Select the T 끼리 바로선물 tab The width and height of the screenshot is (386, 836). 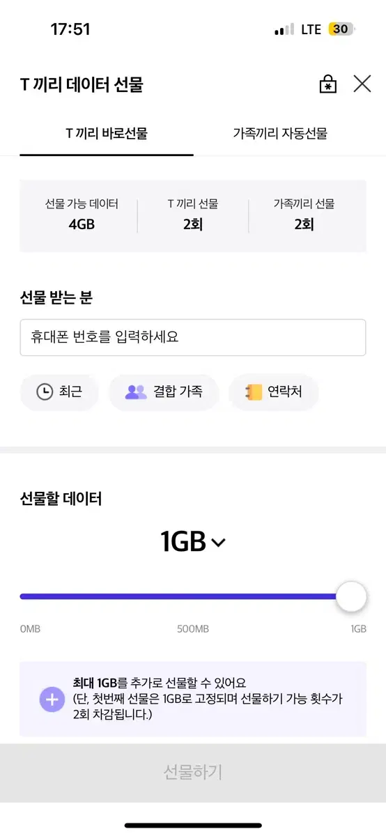107,133
